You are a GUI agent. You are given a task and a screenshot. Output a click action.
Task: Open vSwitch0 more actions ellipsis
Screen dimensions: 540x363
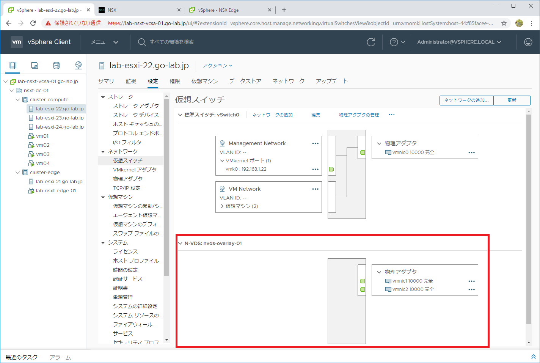click(392, 115)
